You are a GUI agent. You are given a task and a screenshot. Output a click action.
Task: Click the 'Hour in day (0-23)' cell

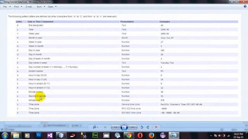click(38, 75)
